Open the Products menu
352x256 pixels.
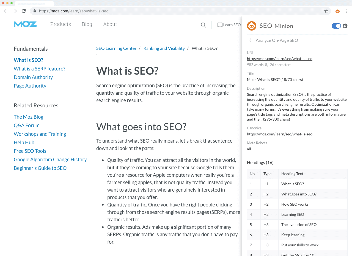tap(61, 24)
